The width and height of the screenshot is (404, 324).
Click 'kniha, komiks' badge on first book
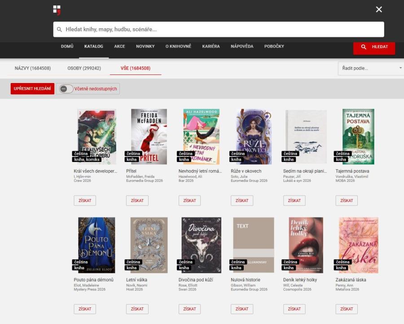(x=87, y=159)
